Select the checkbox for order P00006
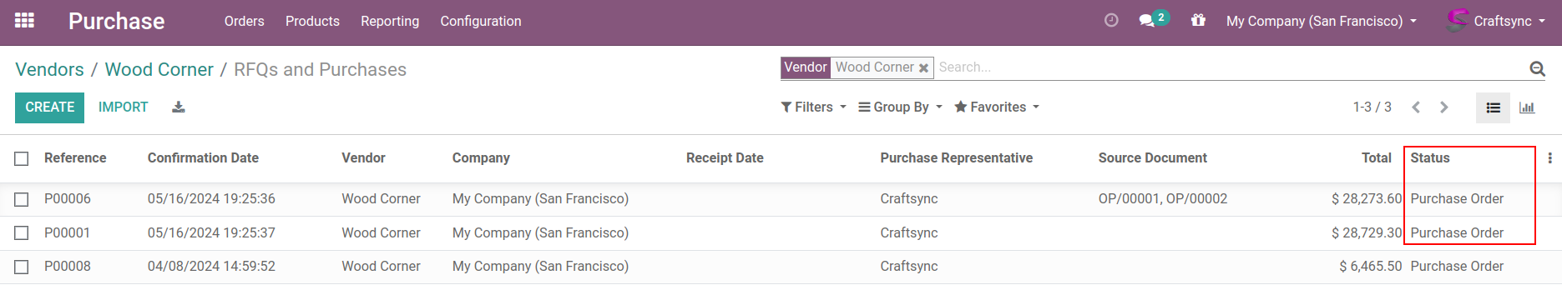Viewport: 1562px width, 300px height. 22,199
